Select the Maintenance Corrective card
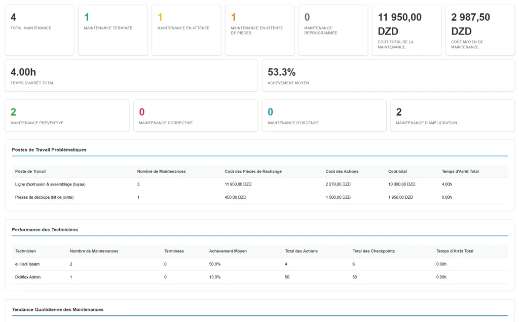This screenshot has height=322, width=519. pos(195,115)
